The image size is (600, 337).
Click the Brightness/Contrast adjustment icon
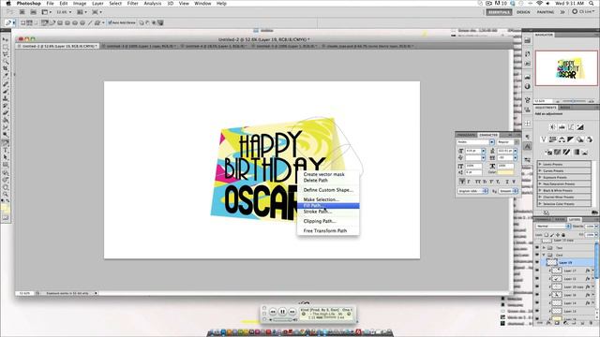coord(552,127)
